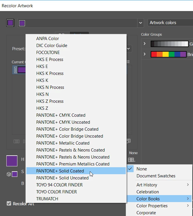This screenshot has height=216, width=193.
Task: Click the Artwork colors field
Action: [170, 23]
